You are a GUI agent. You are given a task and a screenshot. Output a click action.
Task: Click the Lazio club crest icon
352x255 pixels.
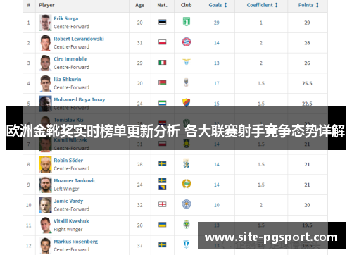(187, 62)
